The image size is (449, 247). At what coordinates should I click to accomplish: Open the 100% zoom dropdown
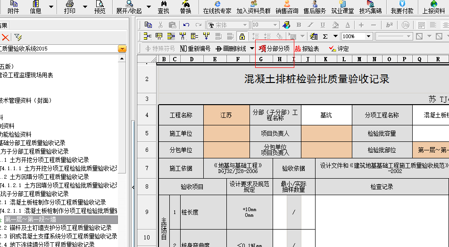click(x=369, y=36)
